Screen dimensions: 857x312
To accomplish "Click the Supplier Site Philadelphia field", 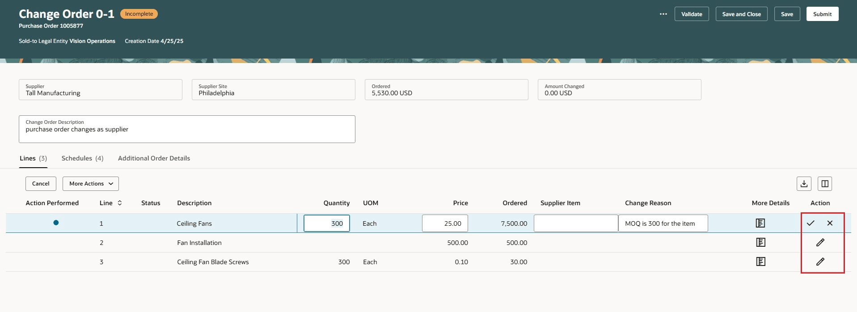I will [274, 89].
